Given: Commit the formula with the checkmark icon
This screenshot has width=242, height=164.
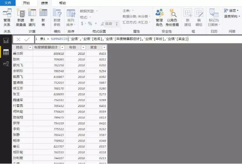Looking at the screenshot, I should click(27, 40).
